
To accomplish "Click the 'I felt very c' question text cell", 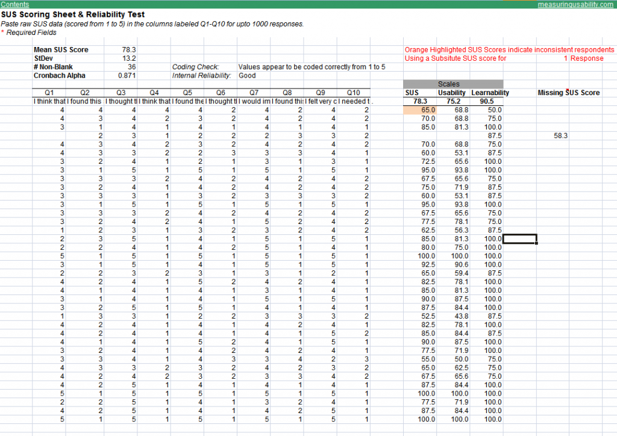I will tap(321, 101).
